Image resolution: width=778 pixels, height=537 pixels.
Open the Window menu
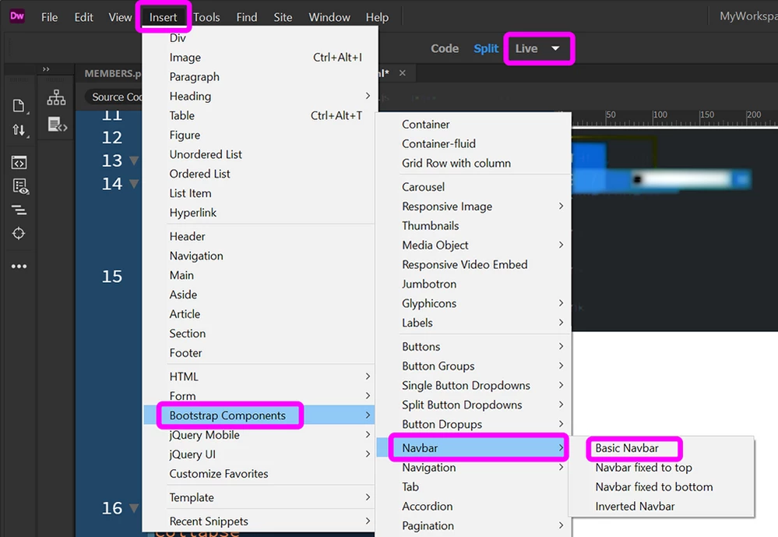coord(329,17)
